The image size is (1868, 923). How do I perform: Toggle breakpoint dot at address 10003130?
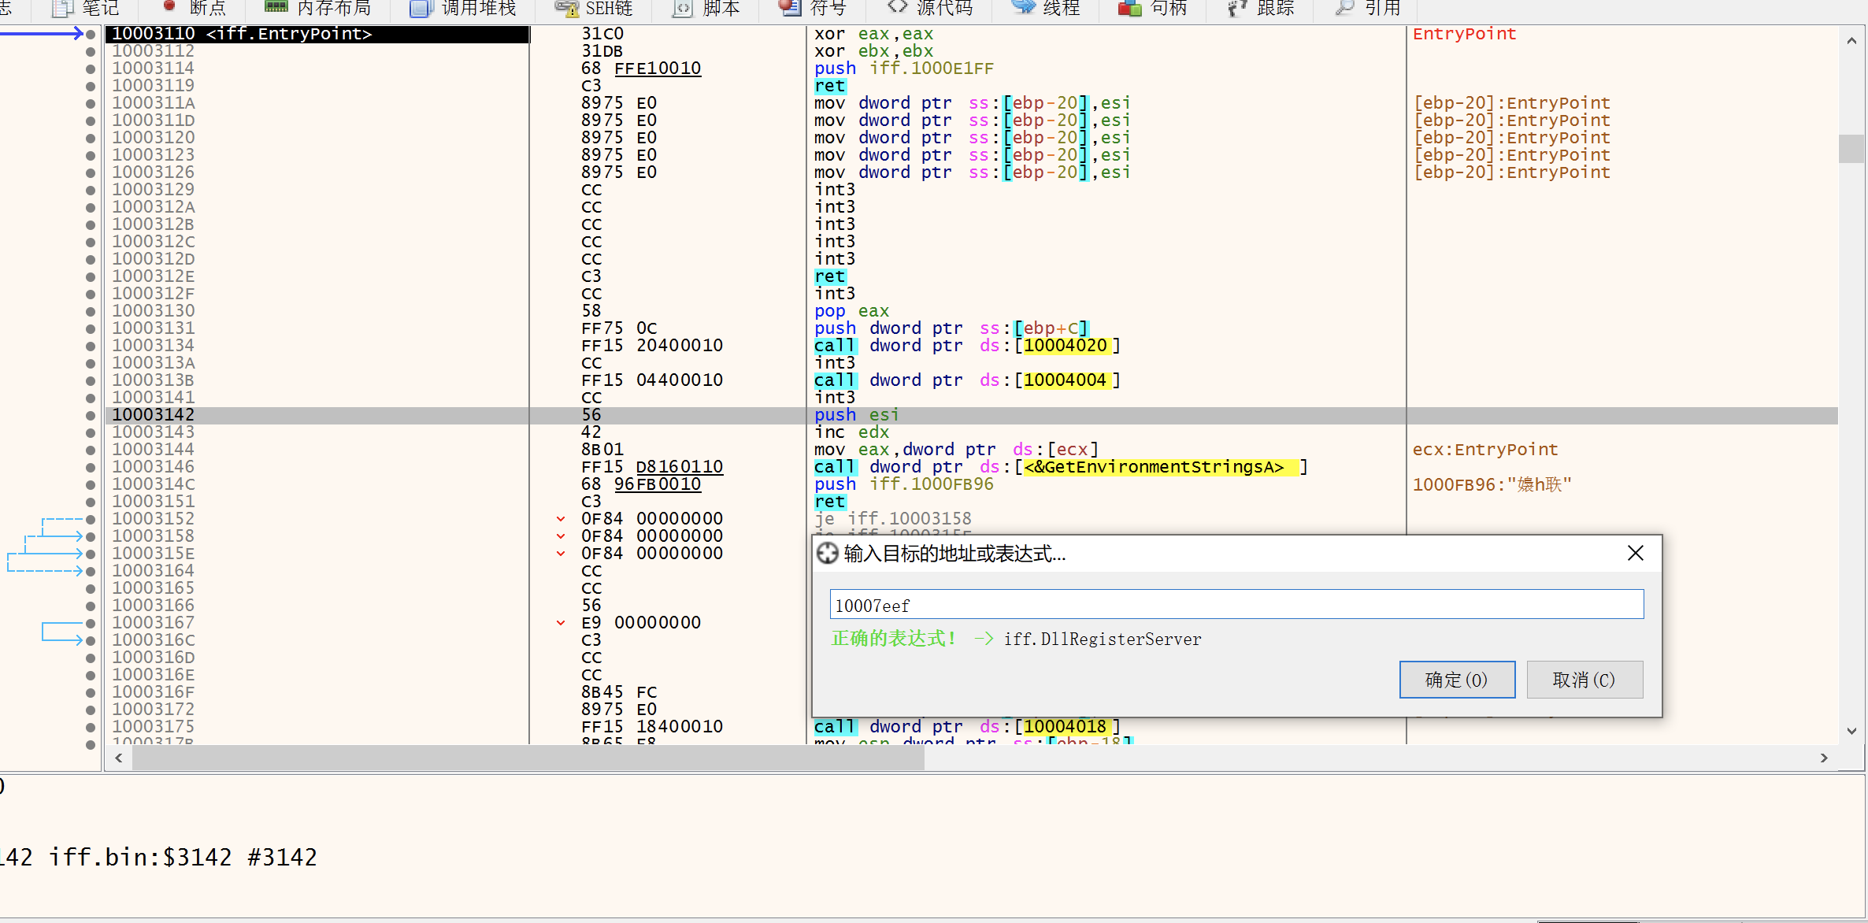91,311
